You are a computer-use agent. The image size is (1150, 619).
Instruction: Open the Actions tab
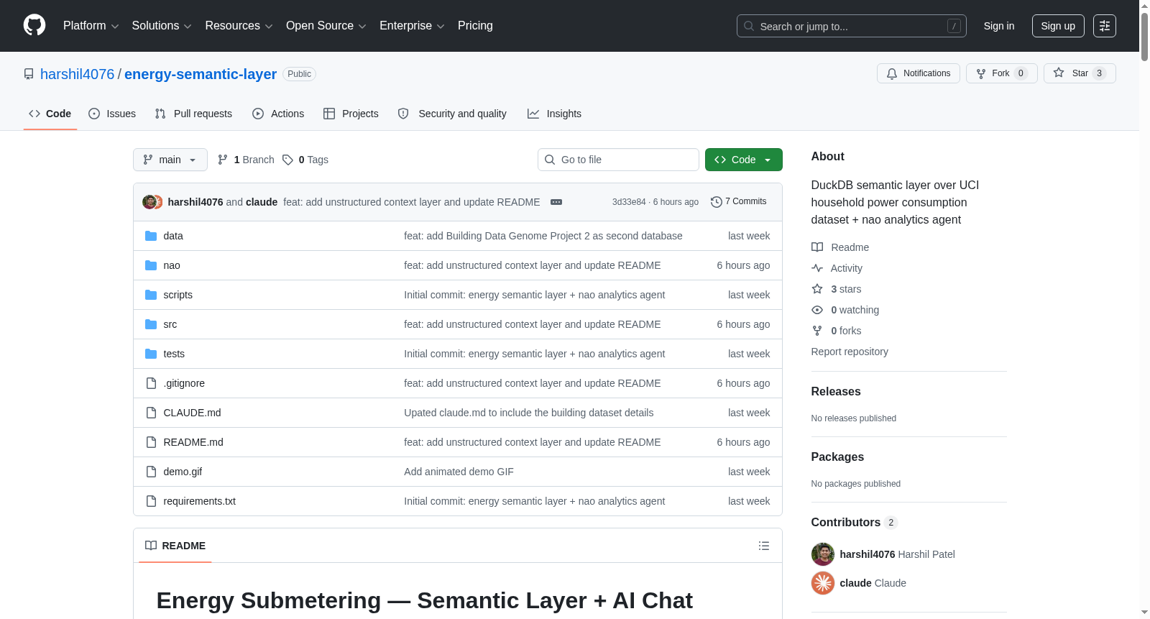pos(278,114)
